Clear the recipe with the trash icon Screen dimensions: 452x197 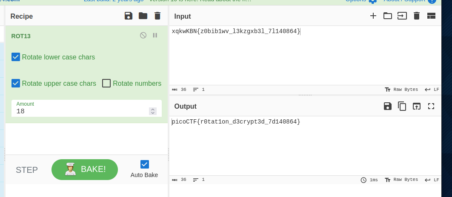[x=157, y=16]
